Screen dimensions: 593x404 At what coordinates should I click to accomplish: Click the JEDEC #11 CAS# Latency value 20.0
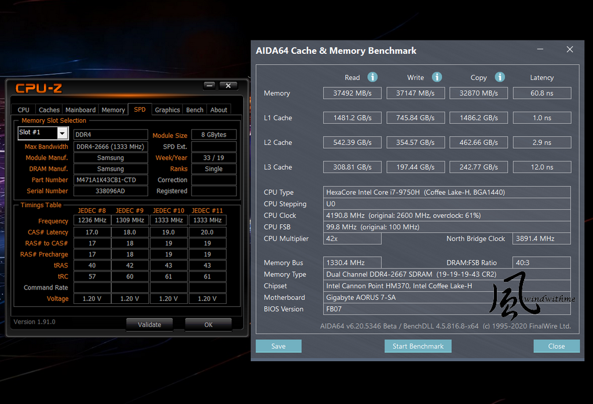click(x=207, y=232)
